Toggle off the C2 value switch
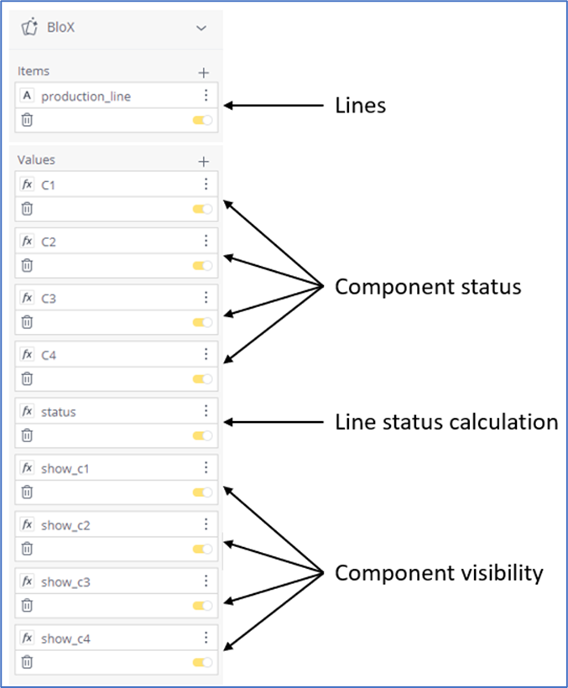 pyautogui.click(x=202, y=266)
